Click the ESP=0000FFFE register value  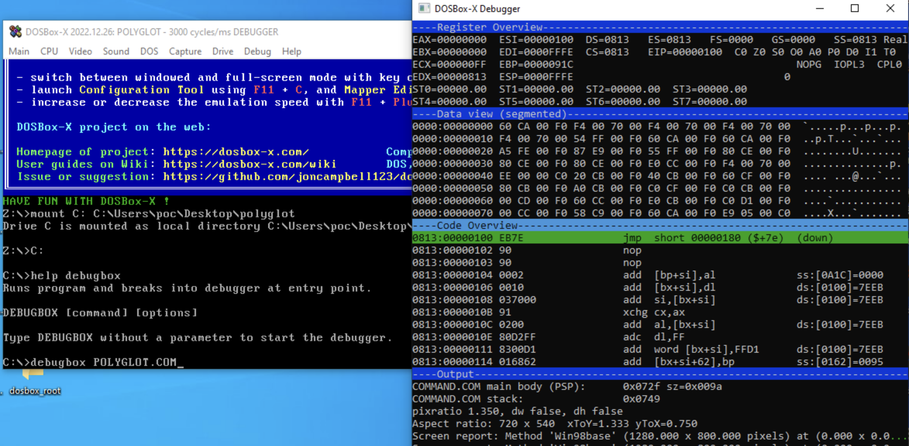click(536, 77)
